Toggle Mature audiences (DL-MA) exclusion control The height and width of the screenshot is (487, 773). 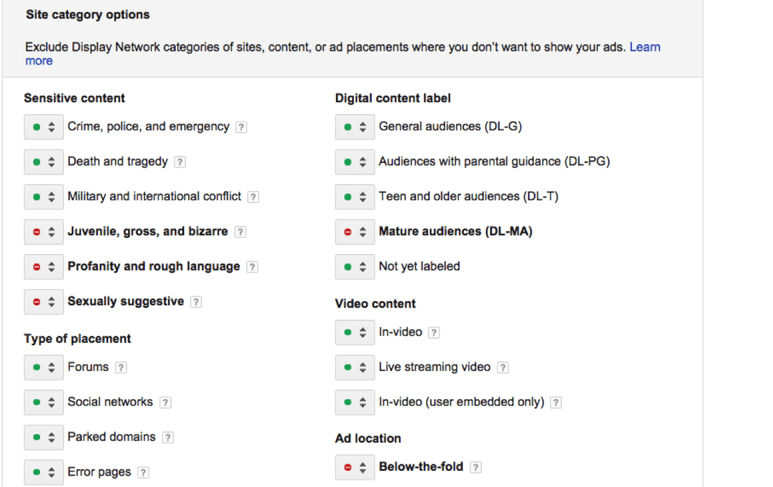coord(355,232)
